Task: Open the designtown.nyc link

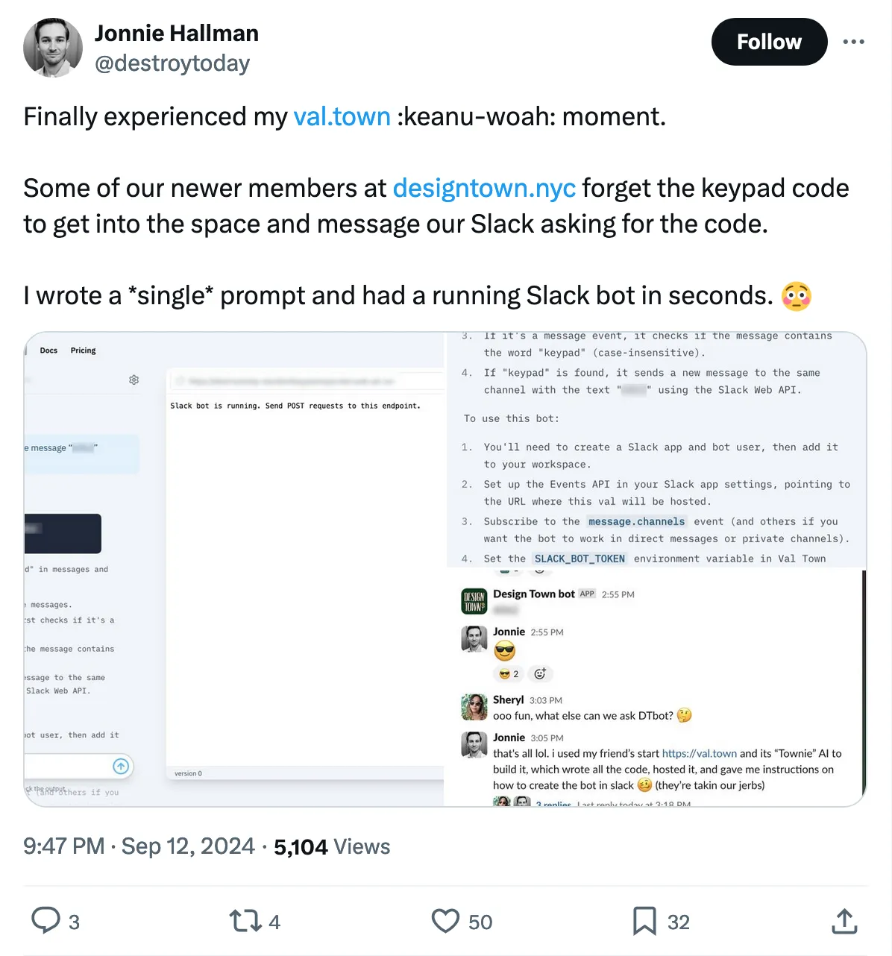Action: pos(484,188)
